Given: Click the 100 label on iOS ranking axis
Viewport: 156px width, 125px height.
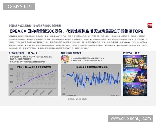Looking at the screenshot, I should (63, 82).
